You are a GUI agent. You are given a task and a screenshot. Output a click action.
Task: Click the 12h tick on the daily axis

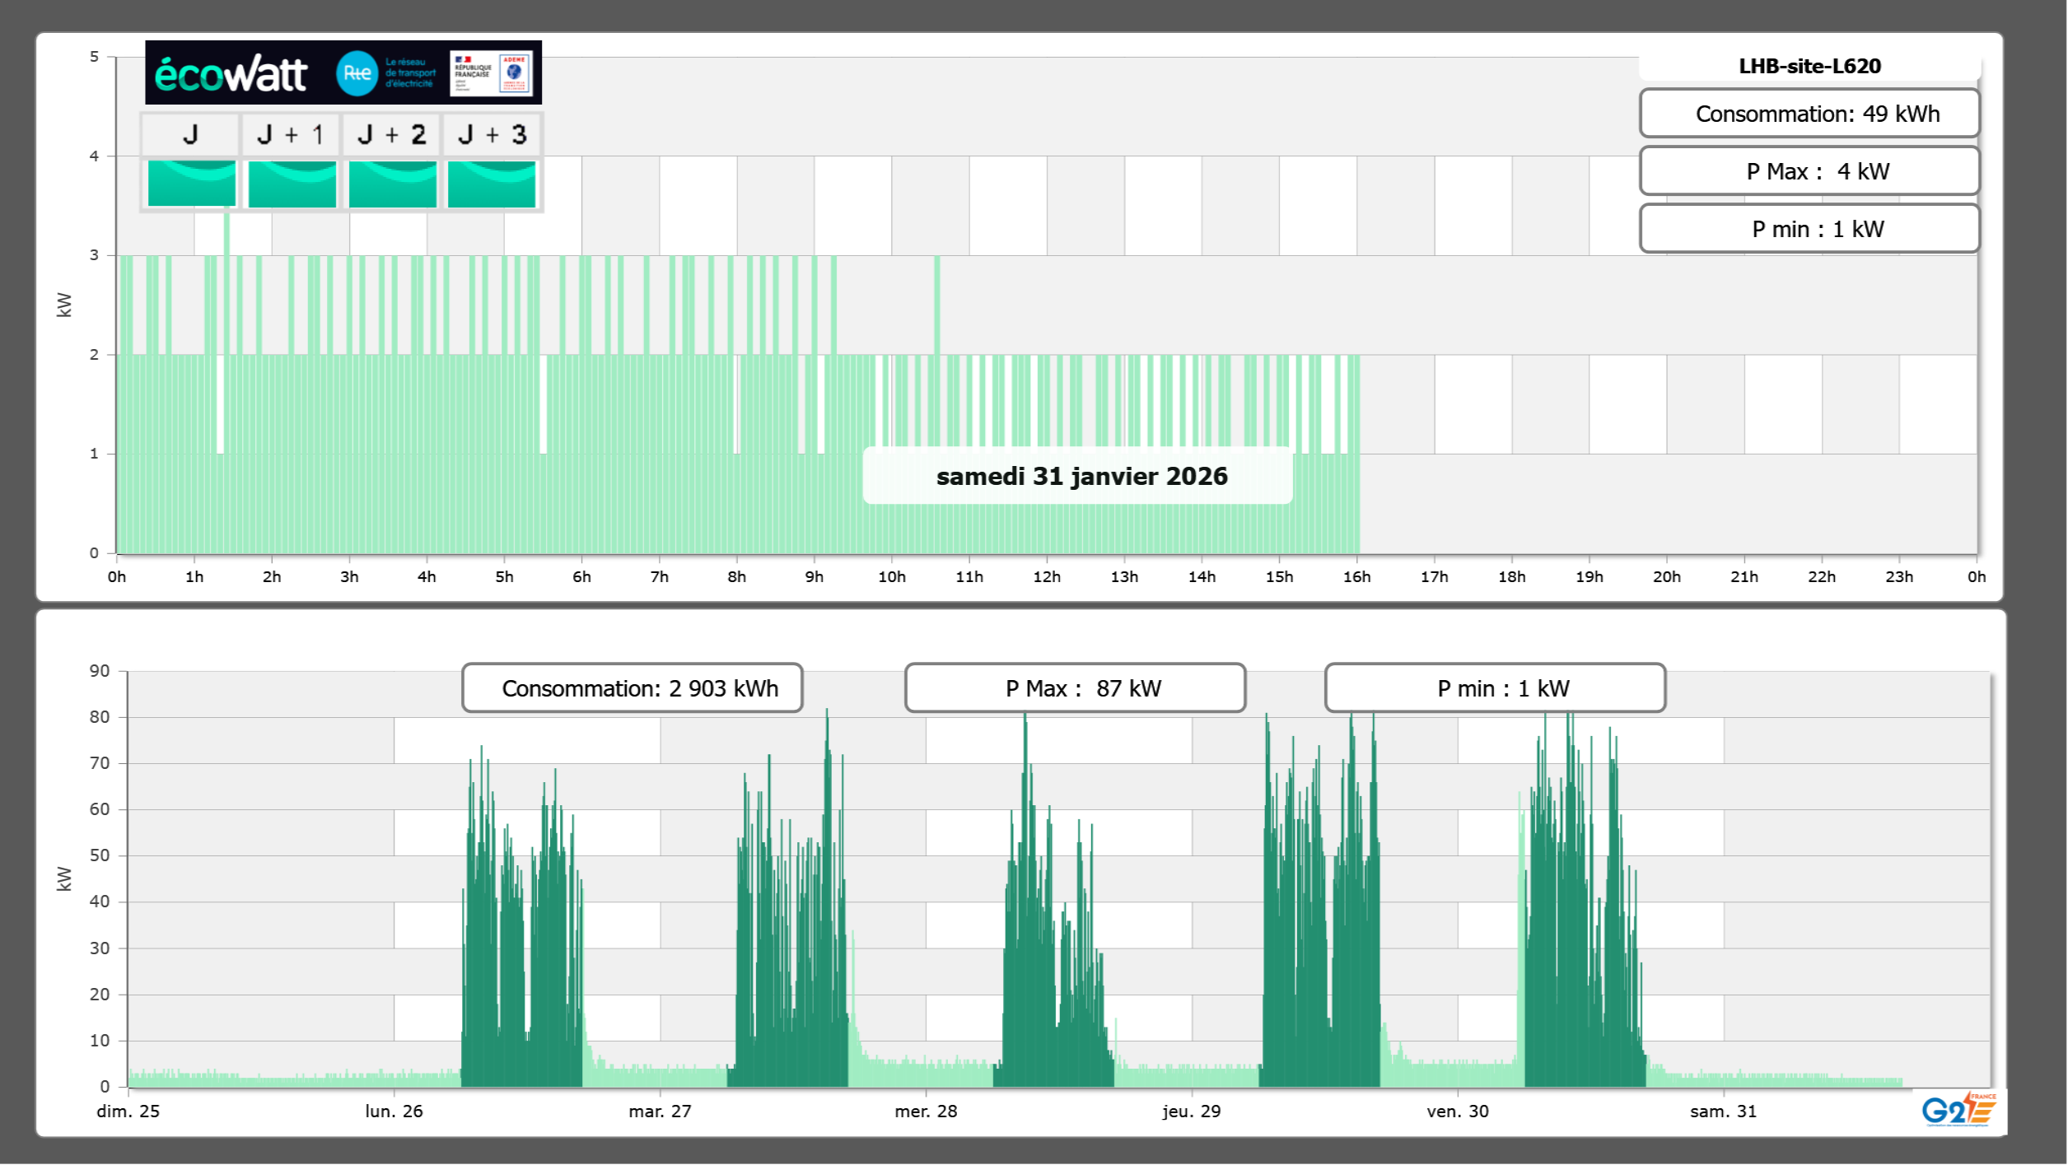pyautogui.click(x=1046, y=576)
